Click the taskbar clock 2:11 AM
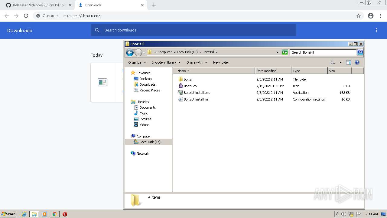The width and height of the screenshot is (387, 218). [372, 214]
